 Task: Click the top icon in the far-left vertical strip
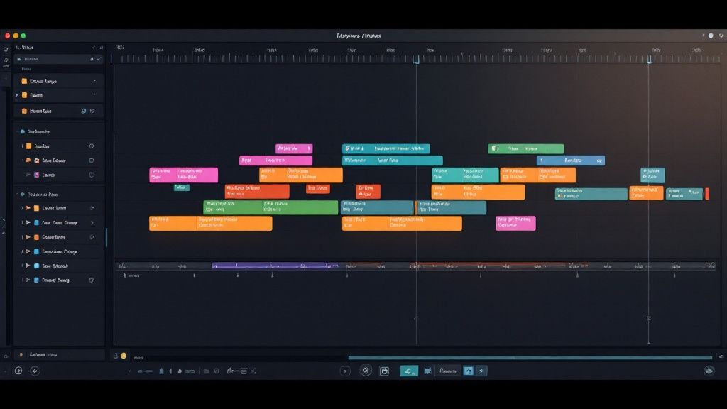[6, 50]
